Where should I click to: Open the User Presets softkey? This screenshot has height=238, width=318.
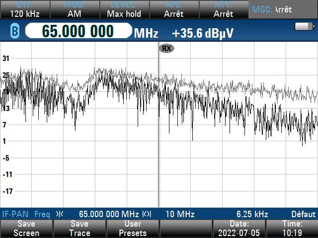coord(133,228)
